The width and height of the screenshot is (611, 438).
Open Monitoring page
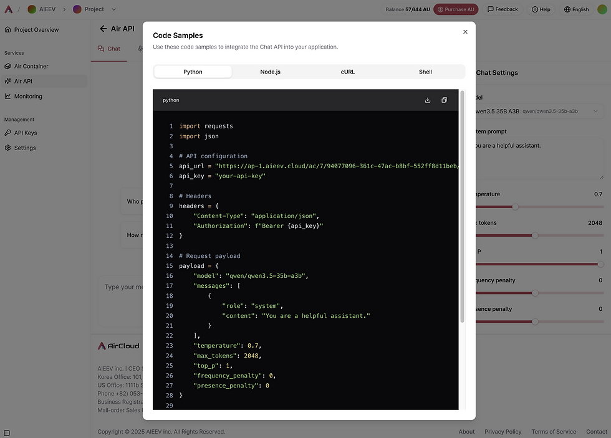pos(44,96)
